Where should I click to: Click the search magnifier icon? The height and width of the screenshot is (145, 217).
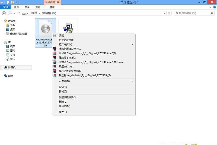tap(212, 13)
